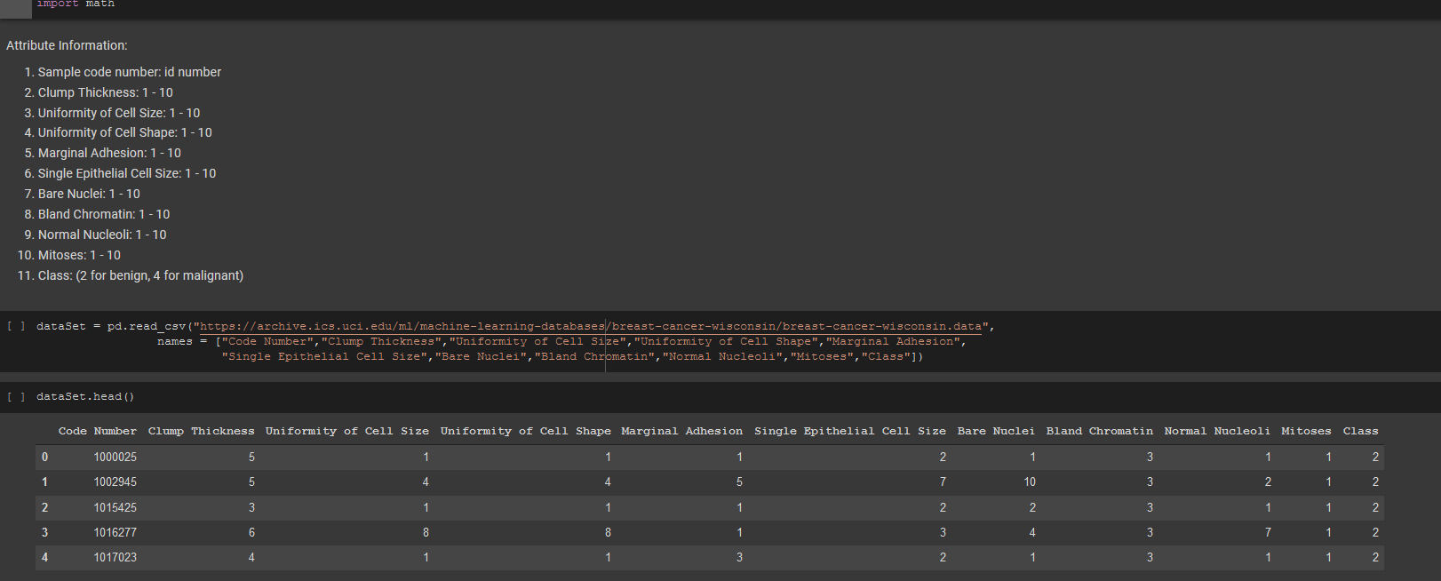This screenshot has height=581, width=1441.
Task: Click the 'Class' column header
Action: click(x=1360, y=431)
